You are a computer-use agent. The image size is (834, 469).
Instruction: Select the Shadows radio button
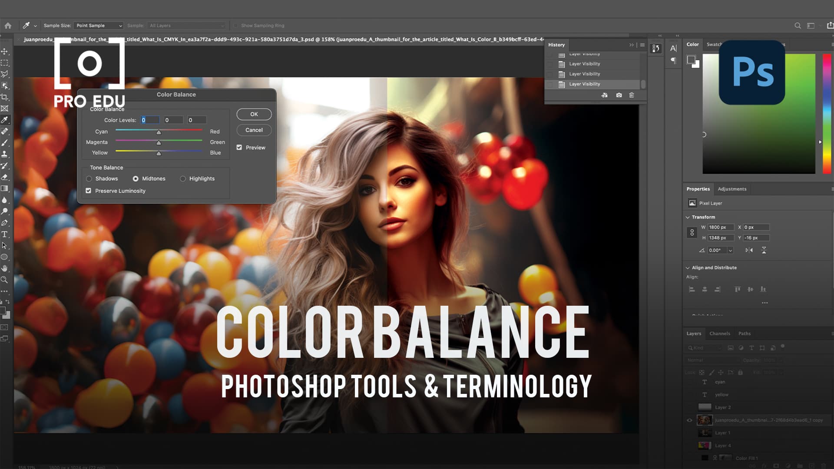(x=89, y=178)
